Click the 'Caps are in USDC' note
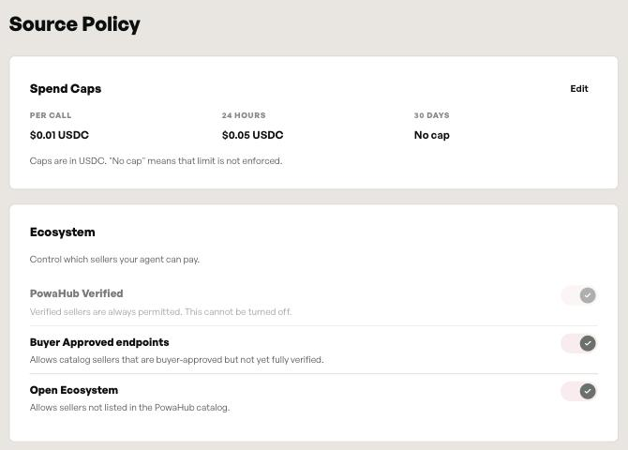Screen dimensions: 628x450 [x=156, y=160]
